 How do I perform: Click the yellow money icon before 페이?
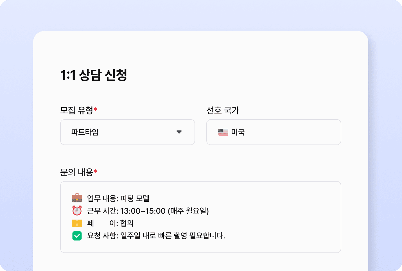[x=77, y=223]
